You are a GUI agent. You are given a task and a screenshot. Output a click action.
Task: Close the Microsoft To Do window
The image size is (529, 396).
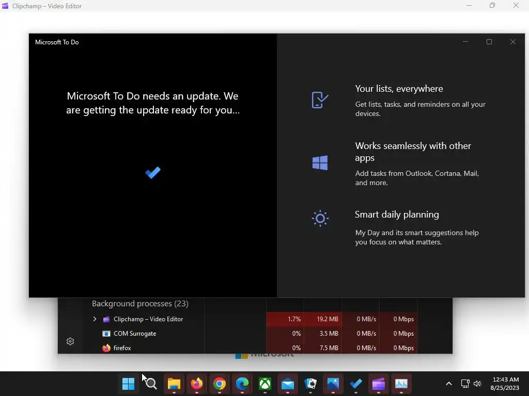(513, 42)
